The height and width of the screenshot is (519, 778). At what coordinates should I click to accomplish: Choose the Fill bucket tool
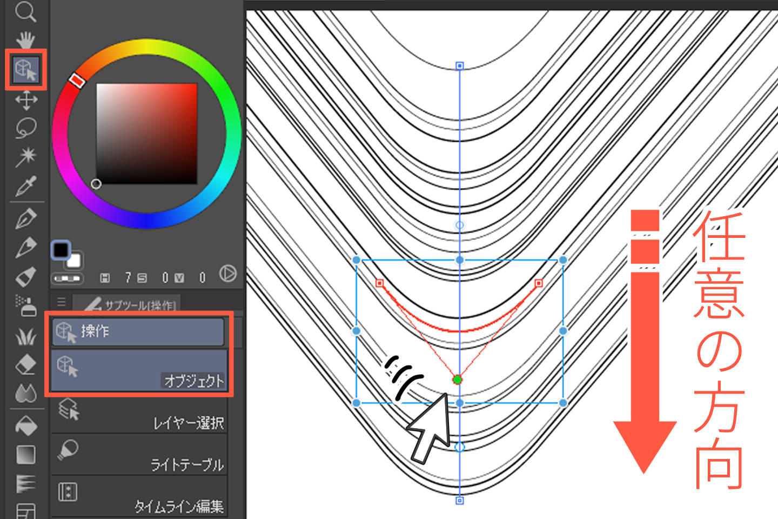pos(25,426)
